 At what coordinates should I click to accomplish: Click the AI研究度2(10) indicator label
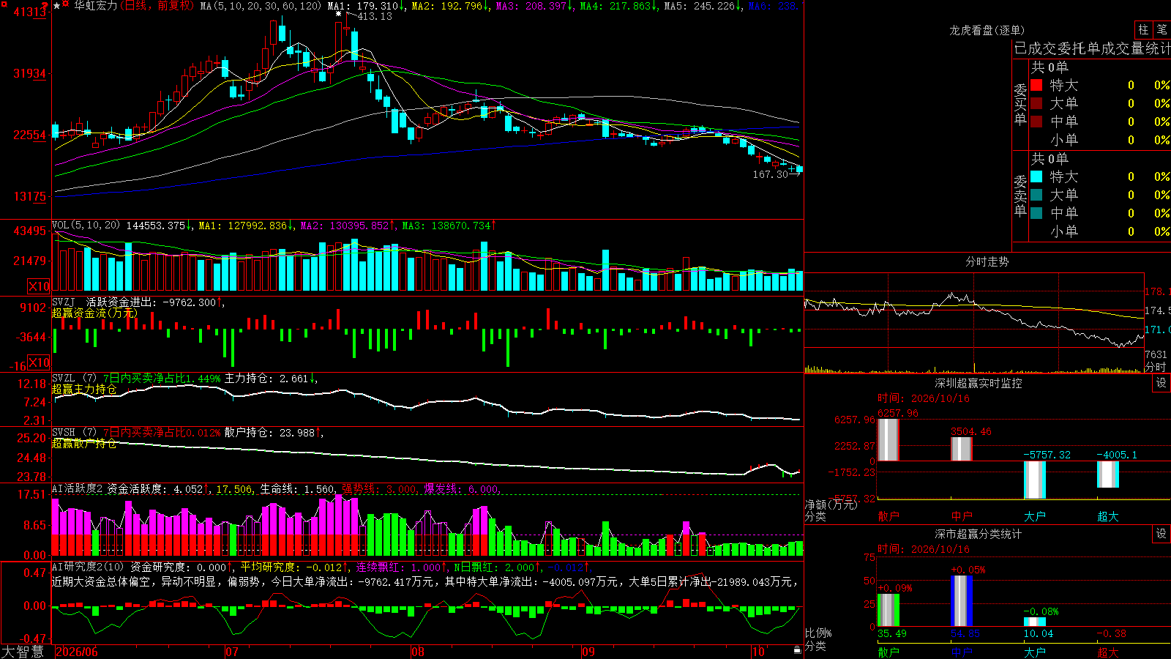(x=88, y=567)
